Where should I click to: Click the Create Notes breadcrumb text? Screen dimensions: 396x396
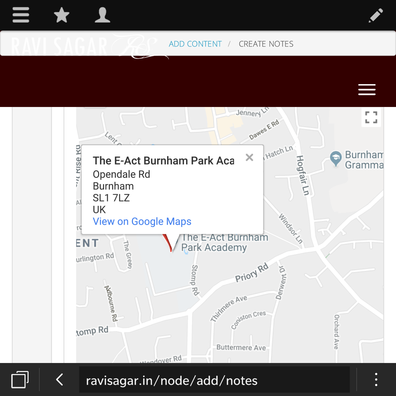266,44
